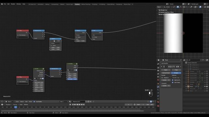The width and height of the screenshot is (209, 117).
Task: Remove the subdivision modifier with X
Action: tap(181, 67)
